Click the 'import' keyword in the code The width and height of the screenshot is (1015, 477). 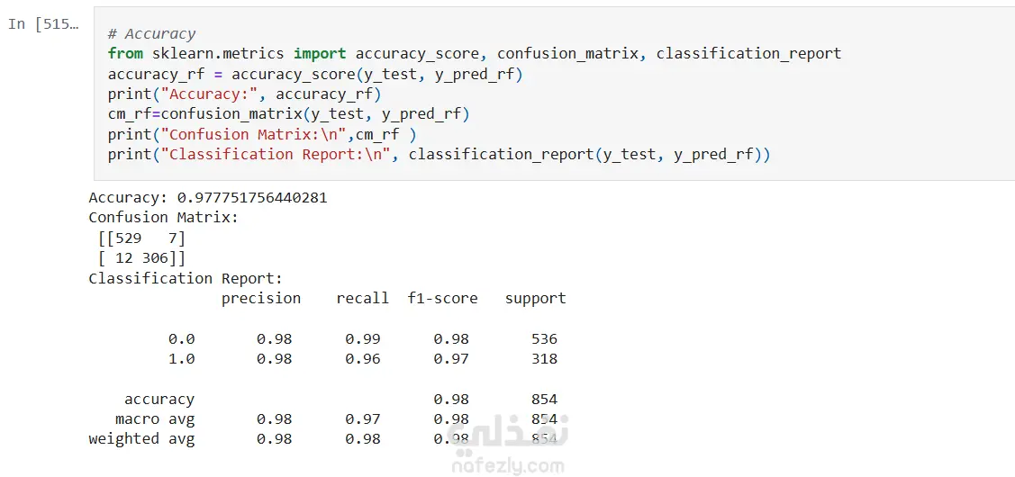pyautogui.click(x=320, y=53)
